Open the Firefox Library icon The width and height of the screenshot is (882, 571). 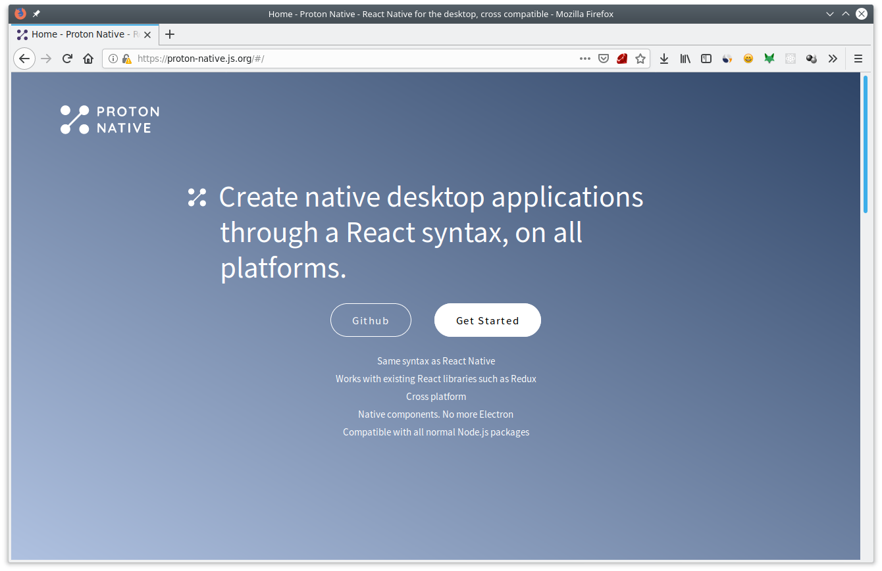pos(685,59)
